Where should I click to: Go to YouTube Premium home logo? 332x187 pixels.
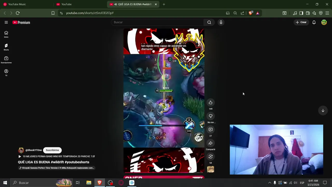[x=21, y=22]
